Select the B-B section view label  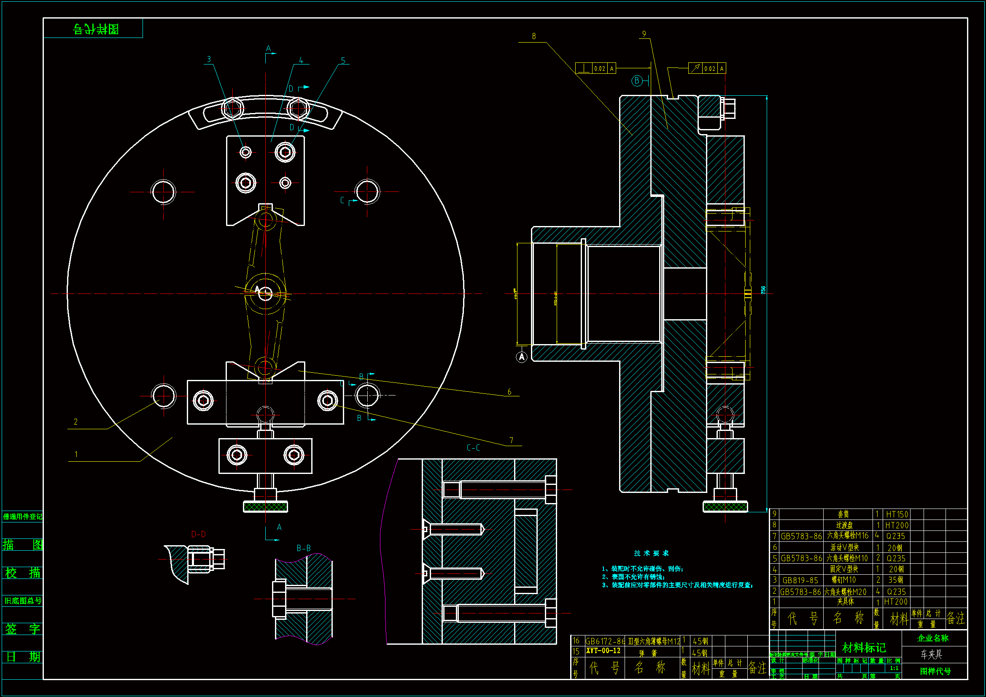coord(304,549)
